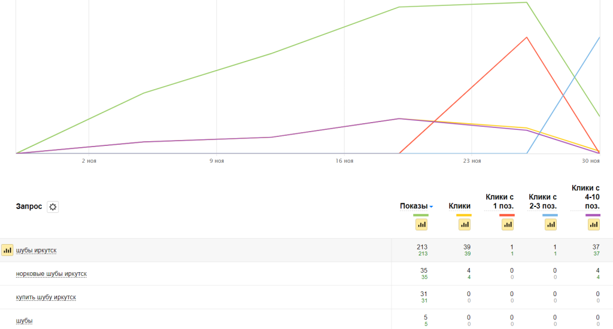Click the chart icon under Показы column

click(x=421, y=224)
